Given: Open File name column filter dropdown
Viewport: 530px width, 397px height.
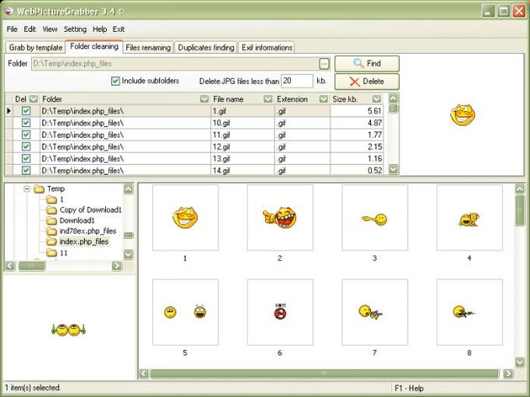Looking at the screenshot, I should [x=268, y=99].
